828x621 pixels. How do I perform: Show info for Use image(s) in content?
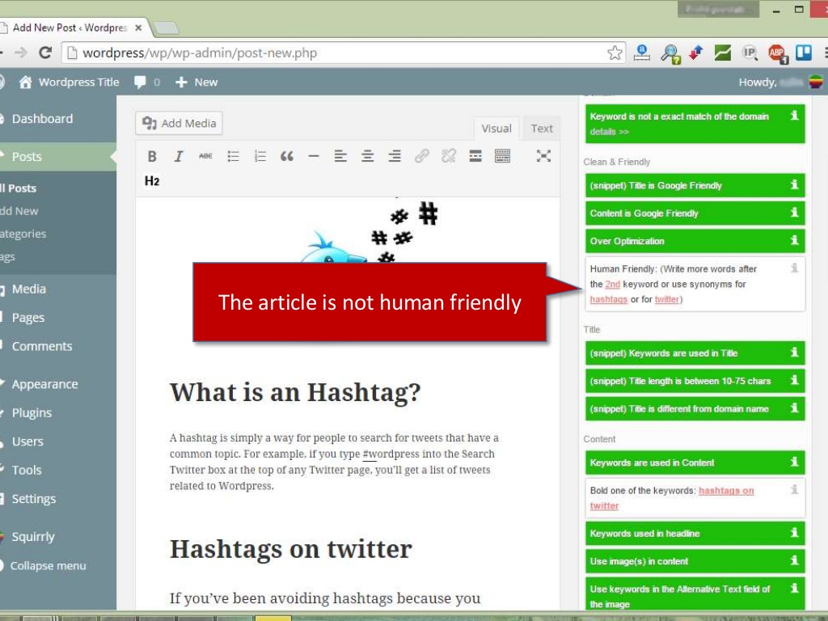794,560
